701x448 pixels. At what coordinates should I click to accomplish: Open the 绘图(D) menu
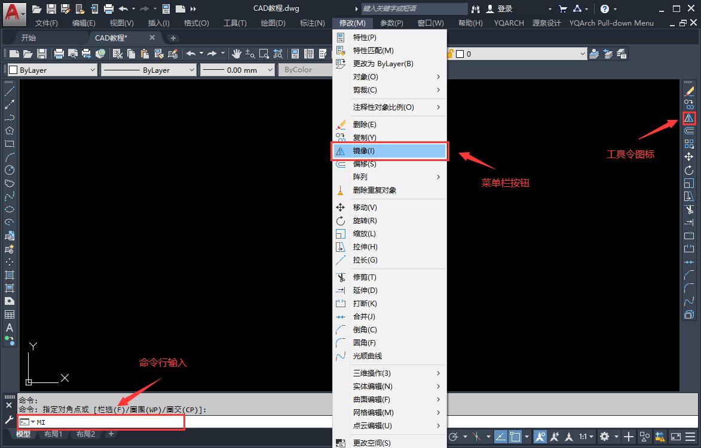pos(273,23)
